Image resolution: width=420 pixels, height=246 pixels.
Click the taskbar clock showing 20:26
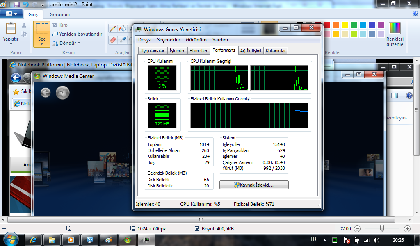398,240
